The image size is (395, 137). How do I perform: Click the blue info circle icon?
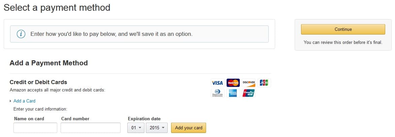21,34
